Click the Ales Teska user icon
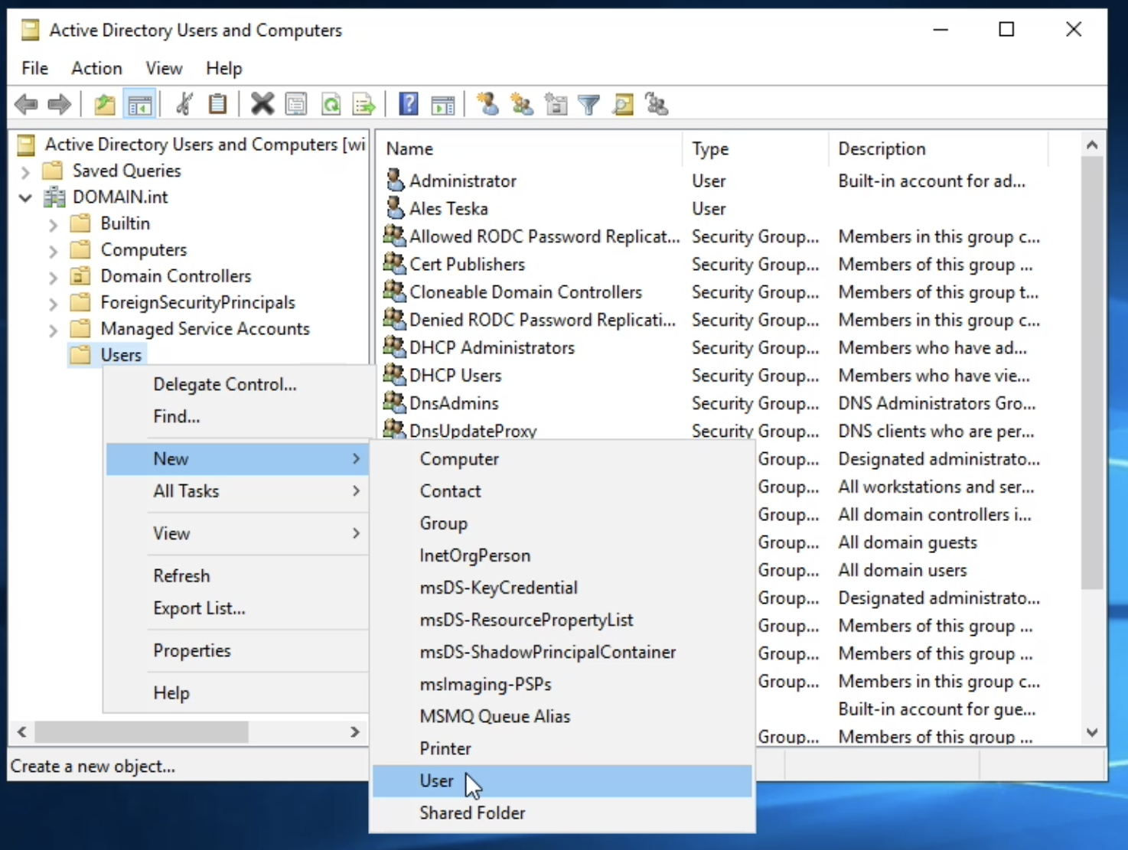This screenshot has height=850, width=1128. pos(395,208)
